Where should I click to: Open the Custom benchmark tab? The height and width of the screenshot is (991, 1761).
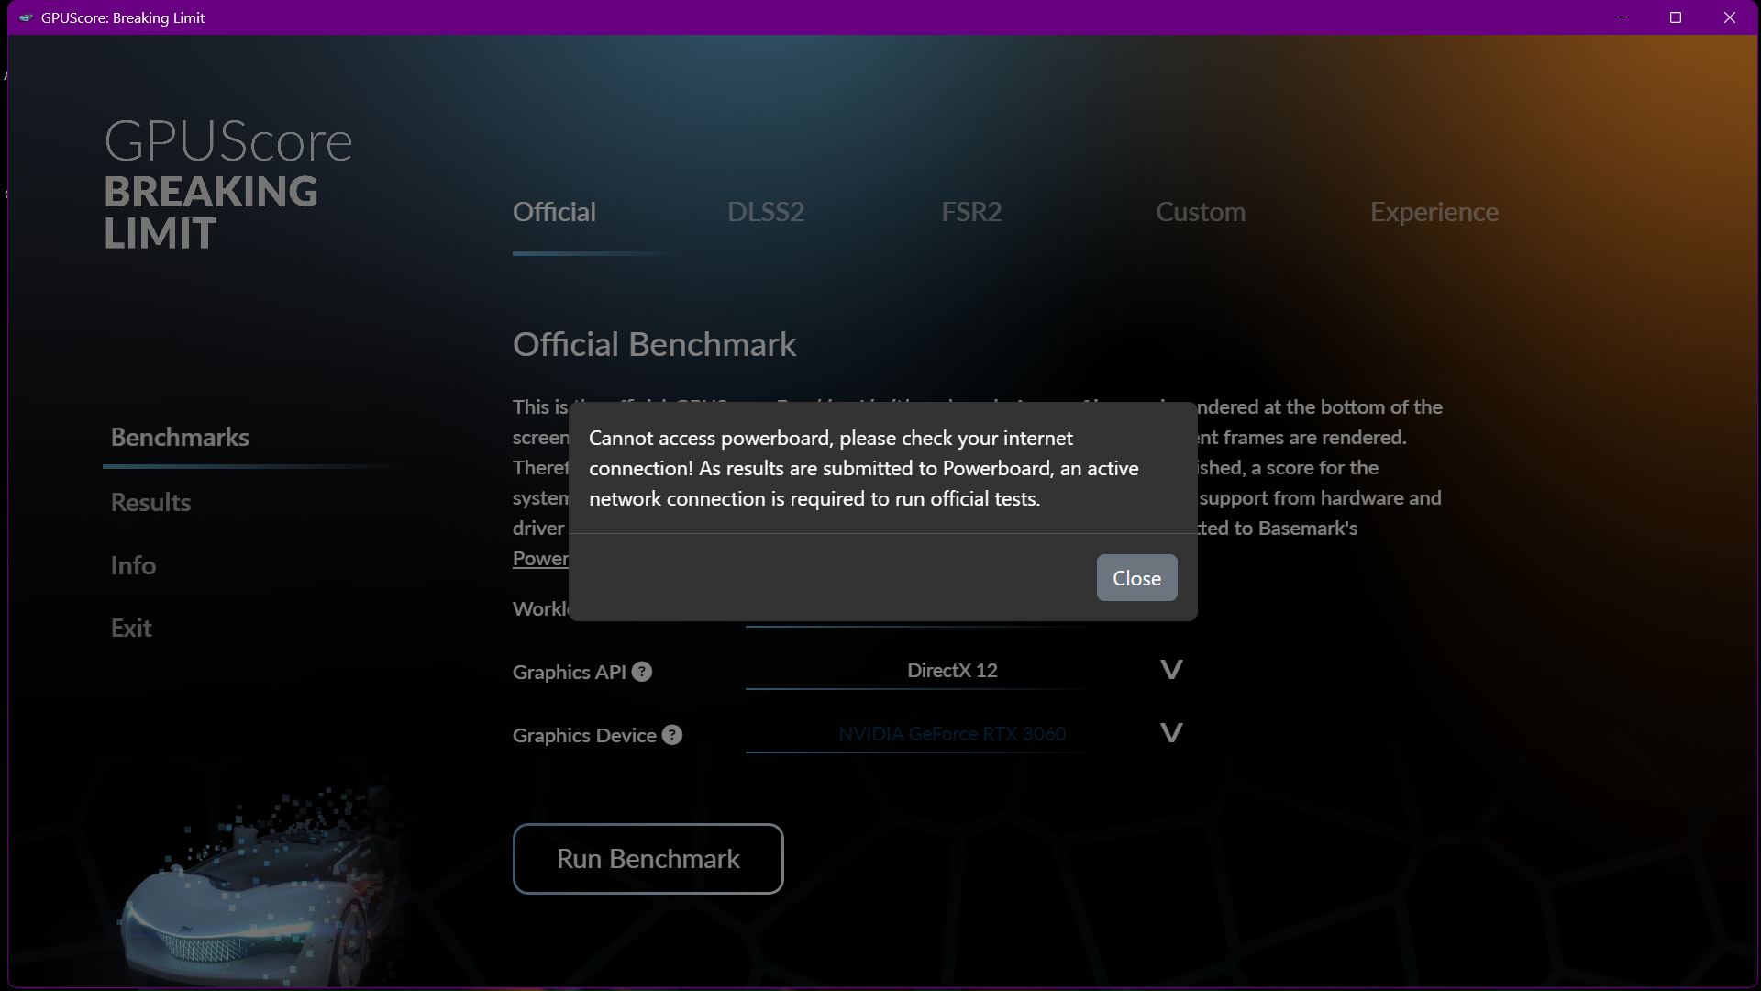1201,212
